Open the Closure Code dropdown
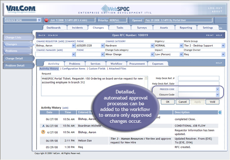230x160 pixels. click(x=217, y=94)
